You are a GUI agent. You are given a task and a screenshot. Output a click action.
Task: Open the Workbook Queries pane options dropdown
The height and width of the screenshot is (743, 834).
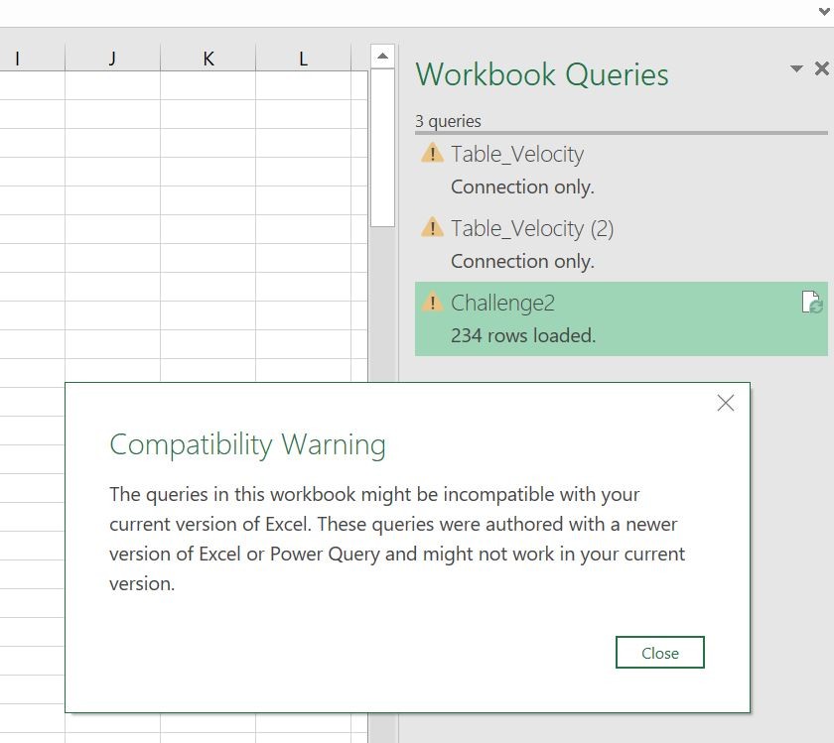[x=795, y=68]
